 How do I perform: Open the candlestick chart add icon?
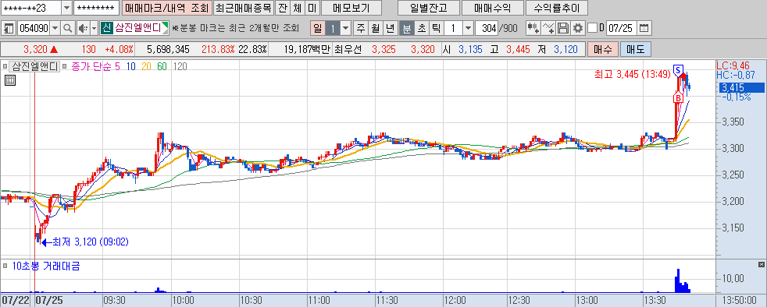click(x=533, y=28)
